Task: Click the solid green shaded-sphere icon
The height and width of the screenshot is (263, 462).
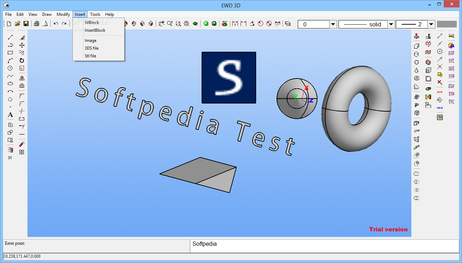Action: 206,24
